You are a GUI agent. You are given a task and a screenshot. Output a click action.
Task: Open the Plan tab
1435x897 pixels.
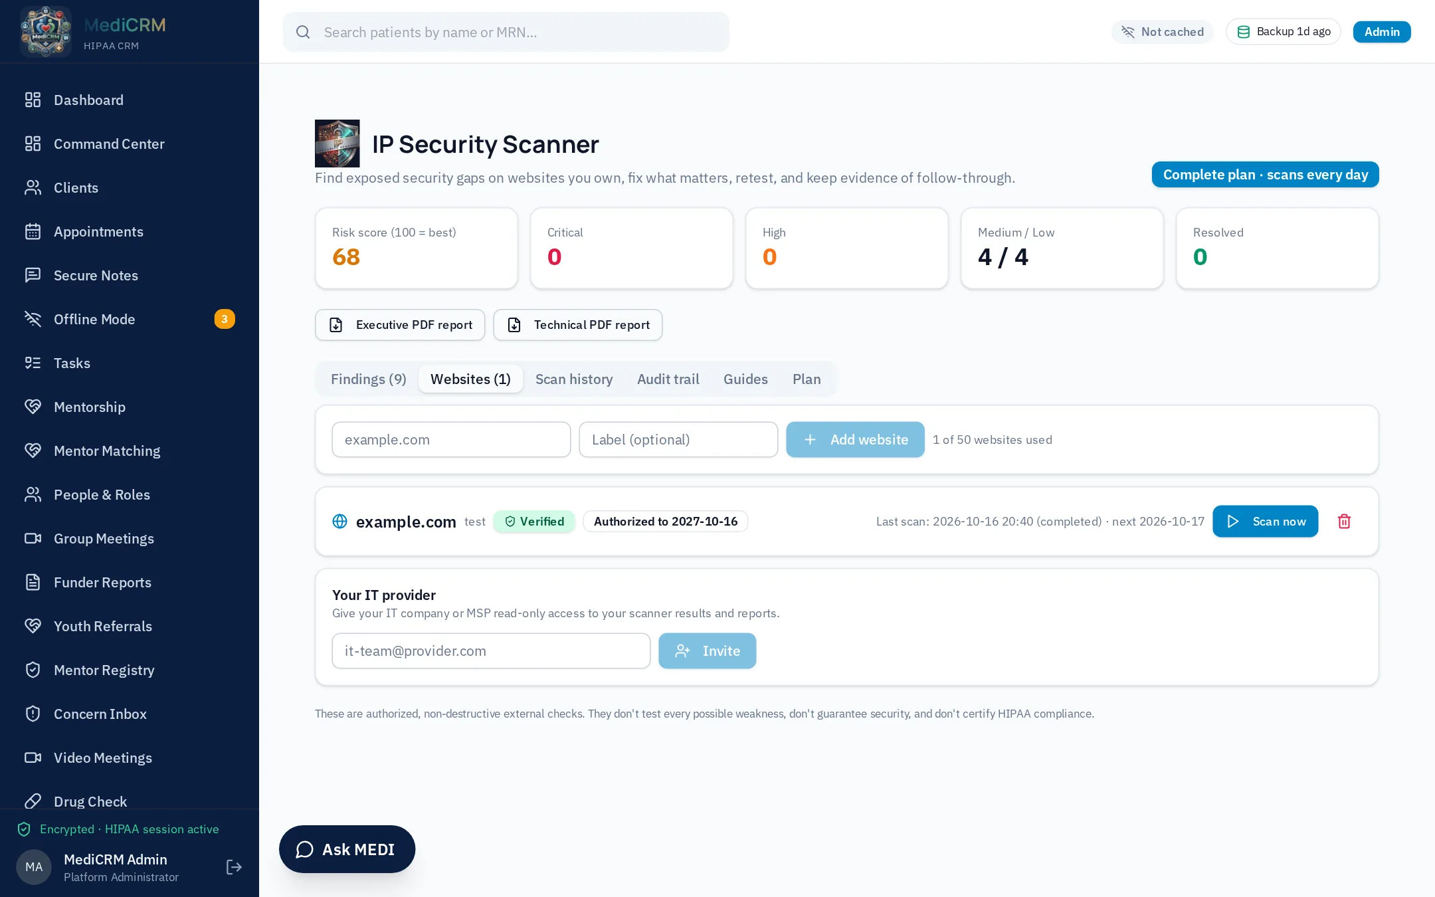point(807,379)
